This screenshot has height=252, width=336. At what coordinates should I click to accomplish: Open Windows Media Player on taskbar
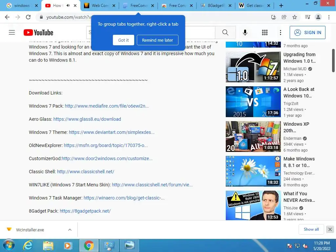(68, 245)
